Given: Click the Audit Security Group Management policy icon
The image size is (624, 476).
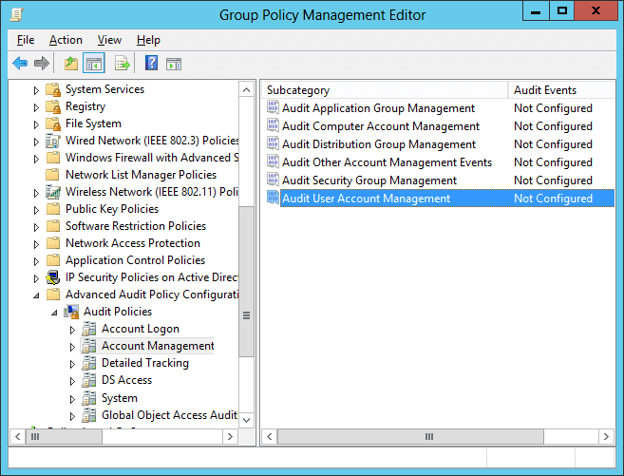Looking at the screenshot, I should [273, 180].
